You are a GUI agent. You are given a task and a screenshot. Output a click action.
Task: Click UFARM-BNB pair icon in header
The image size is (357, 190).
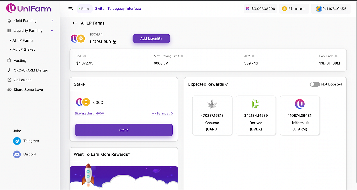pos(78,38)
